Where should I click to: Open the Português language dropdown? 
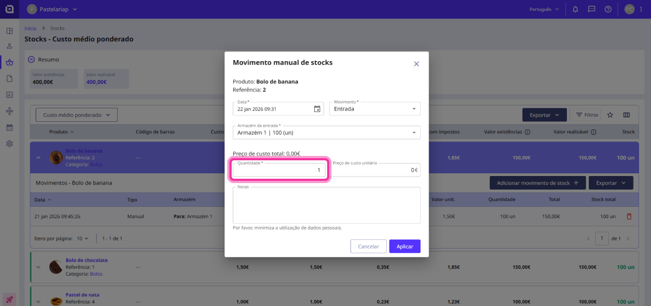click(544, 9)
